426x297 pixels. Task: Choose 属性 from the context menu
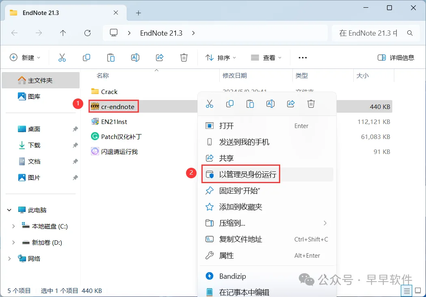click(267, 256)
